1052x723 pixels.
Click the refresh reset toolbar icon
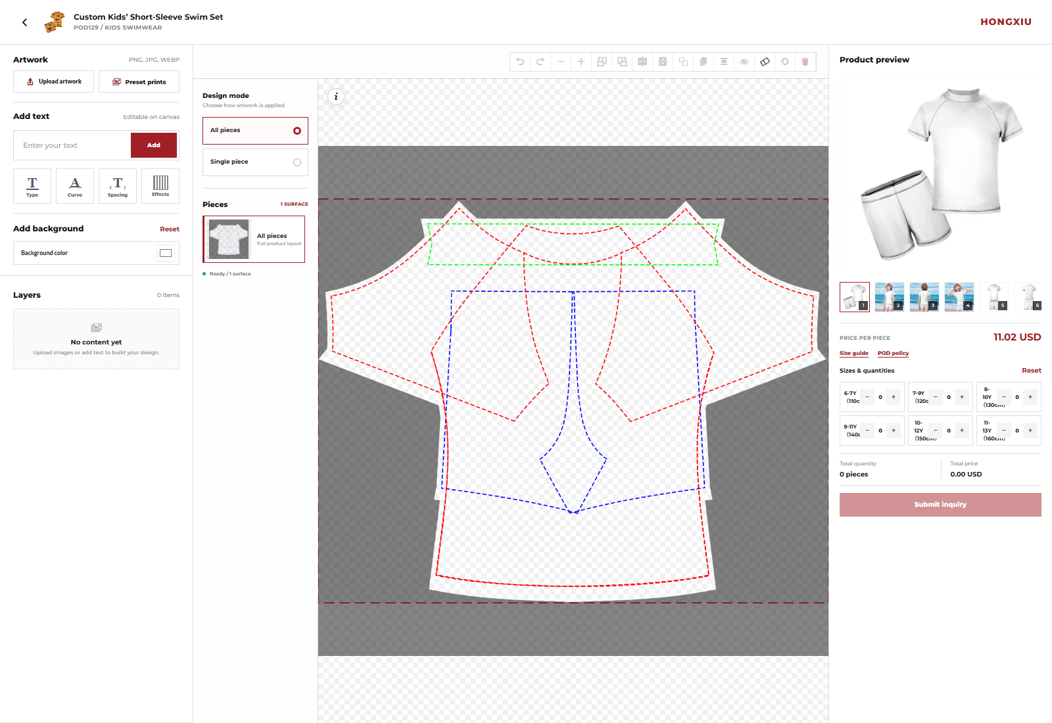[x=785, y=62]
